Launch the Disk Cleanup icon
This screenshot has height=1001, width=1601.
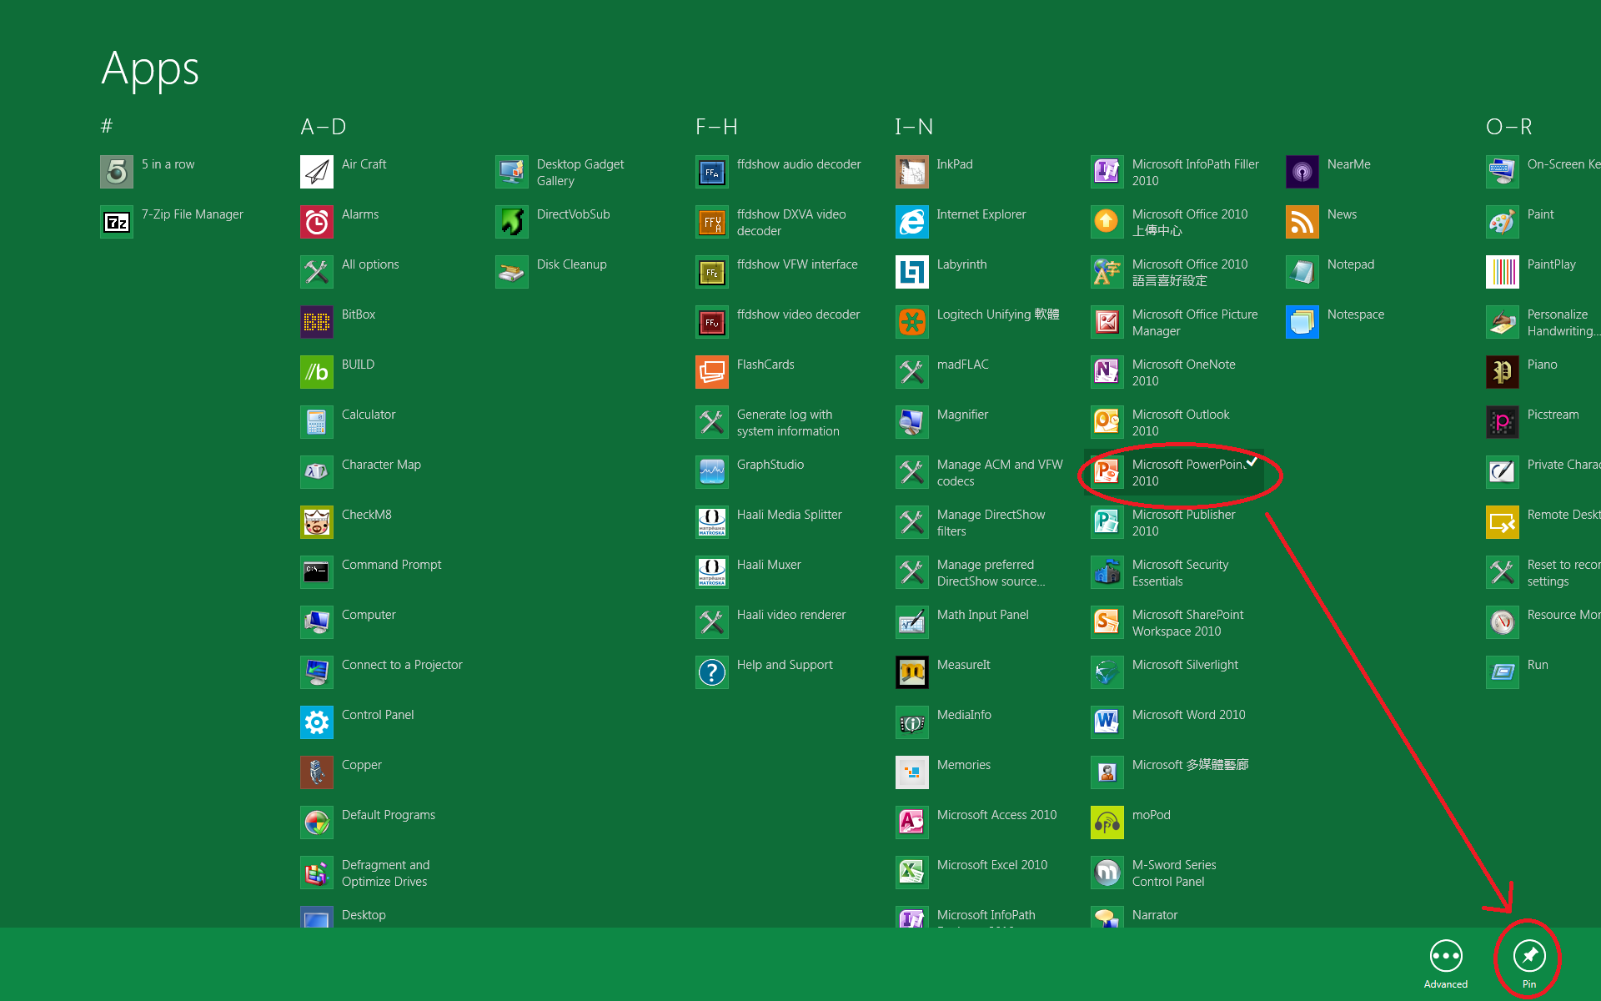click(x=512, y=272)
